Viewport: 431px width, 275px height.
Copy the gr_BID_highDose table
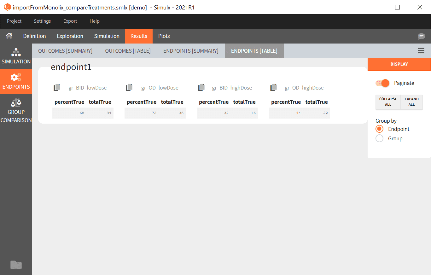pyautogui.click(x=201, y=88)
